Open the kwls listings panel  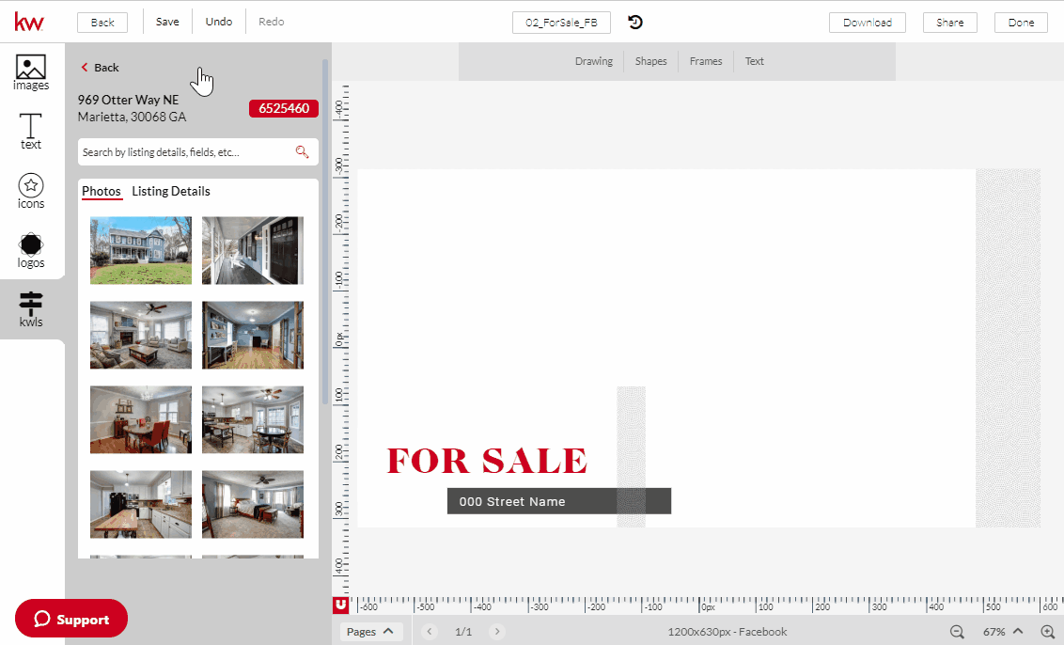point(31,308)
